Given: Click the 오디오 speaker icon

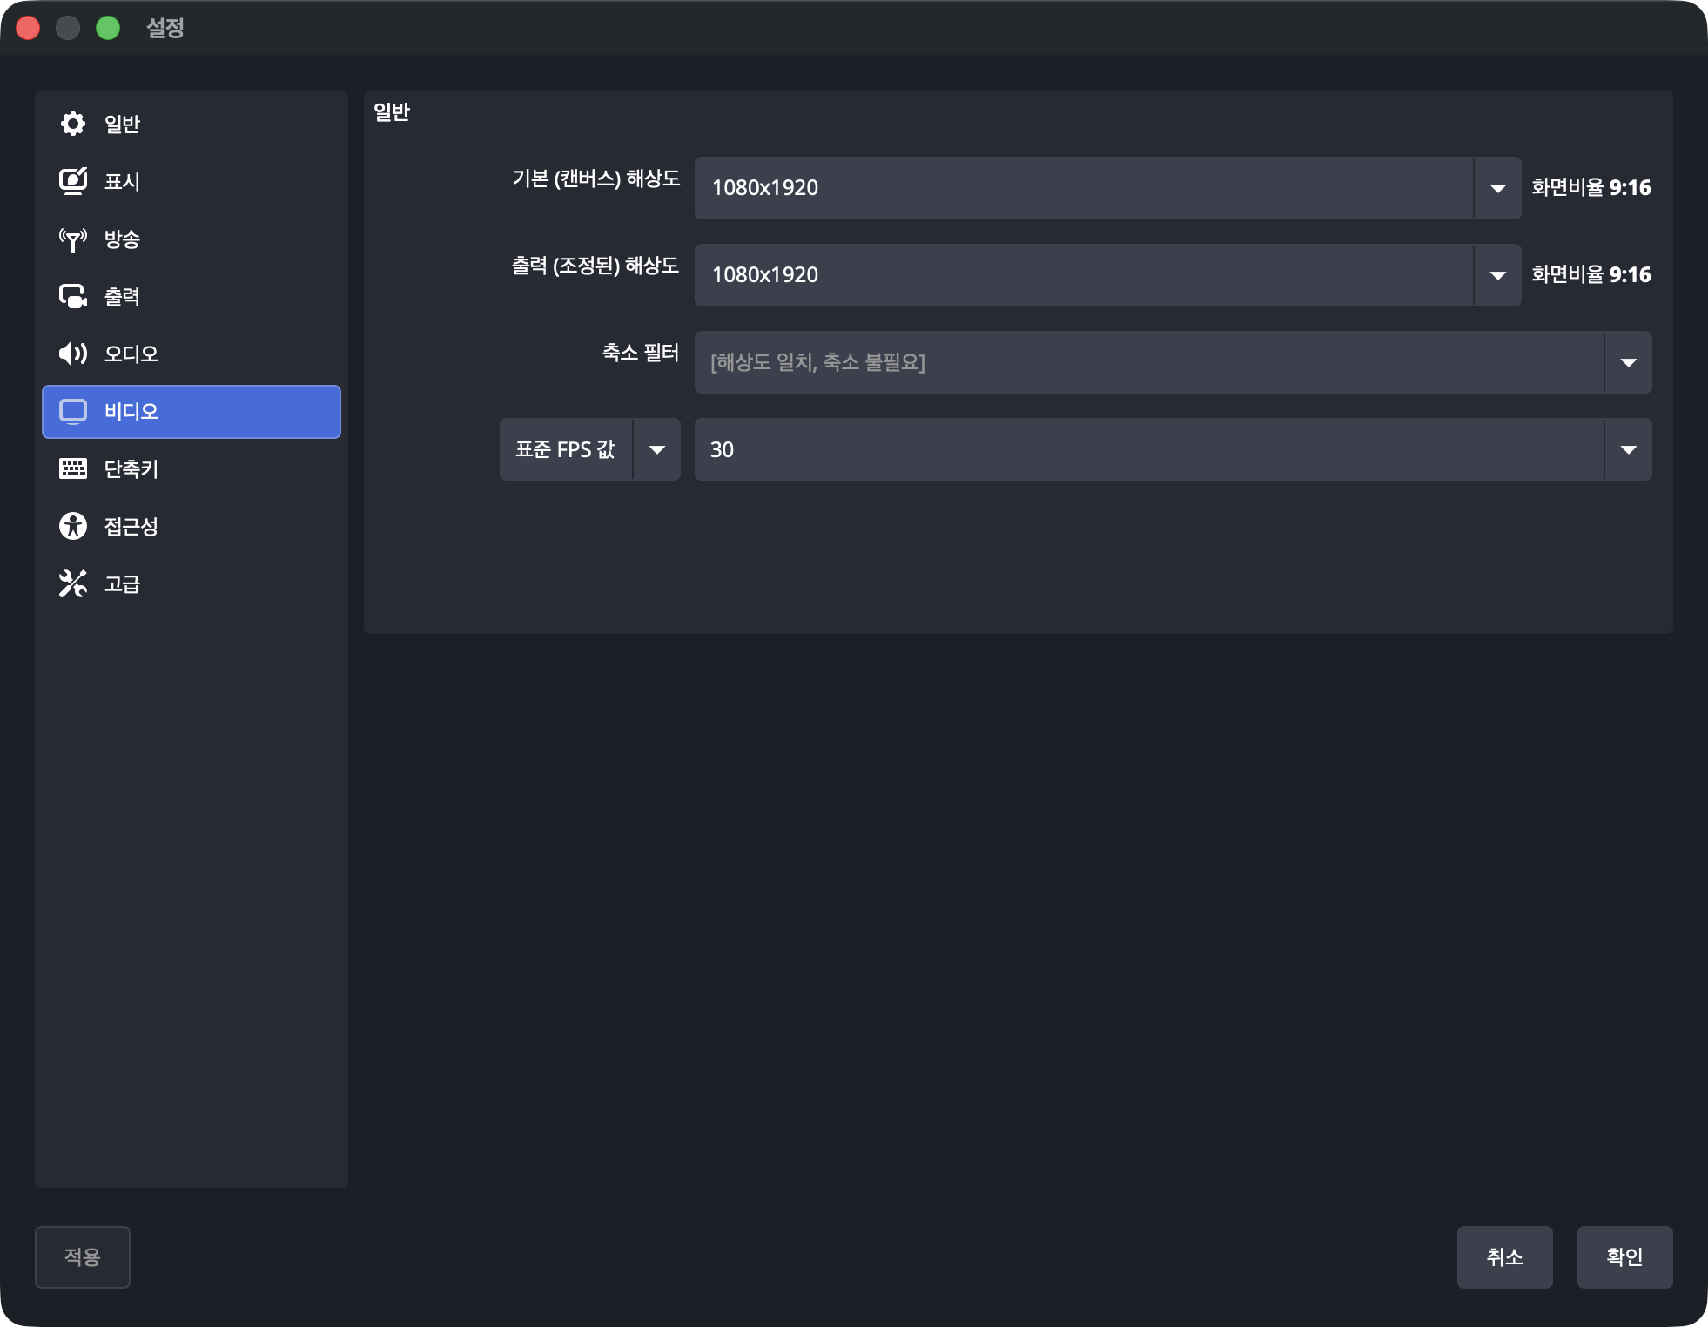Looking at the screenshot, I should [x=73, y=354].
